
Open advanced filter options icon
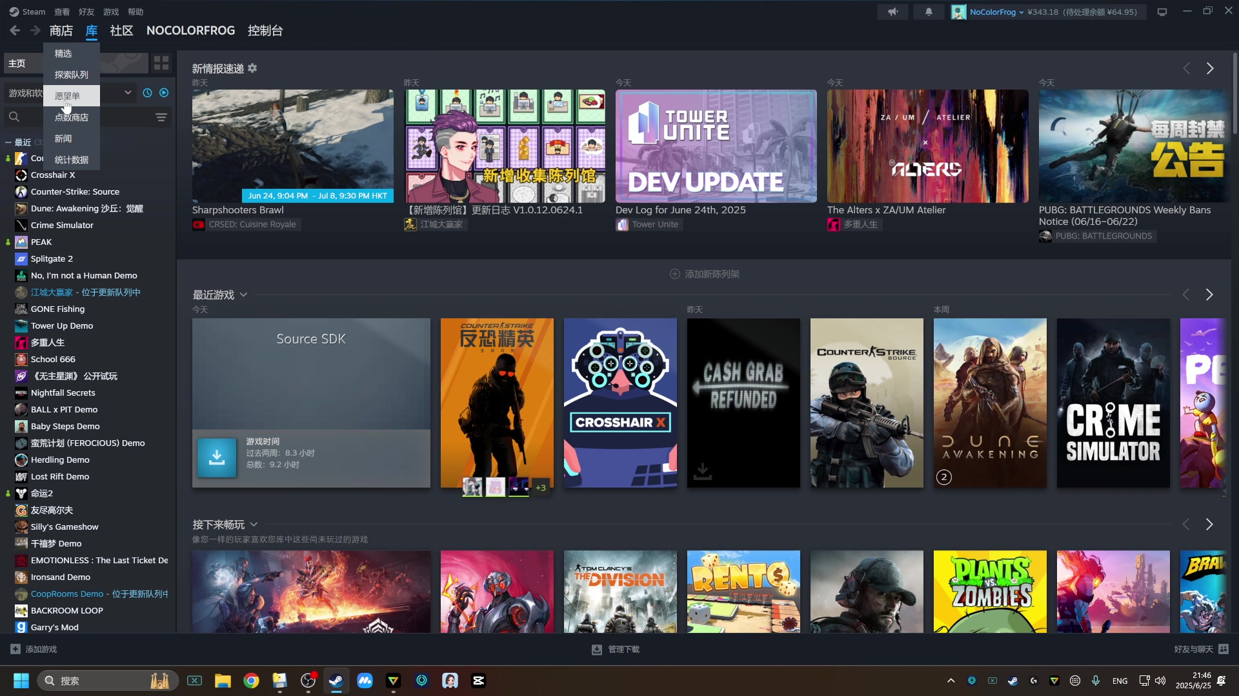(161, 117)
